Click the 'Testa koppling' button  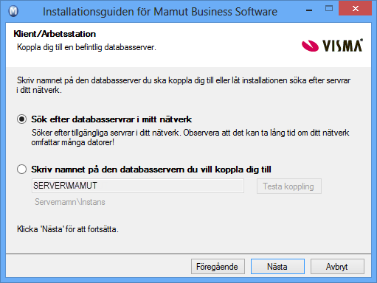click(x=289, y=186)
